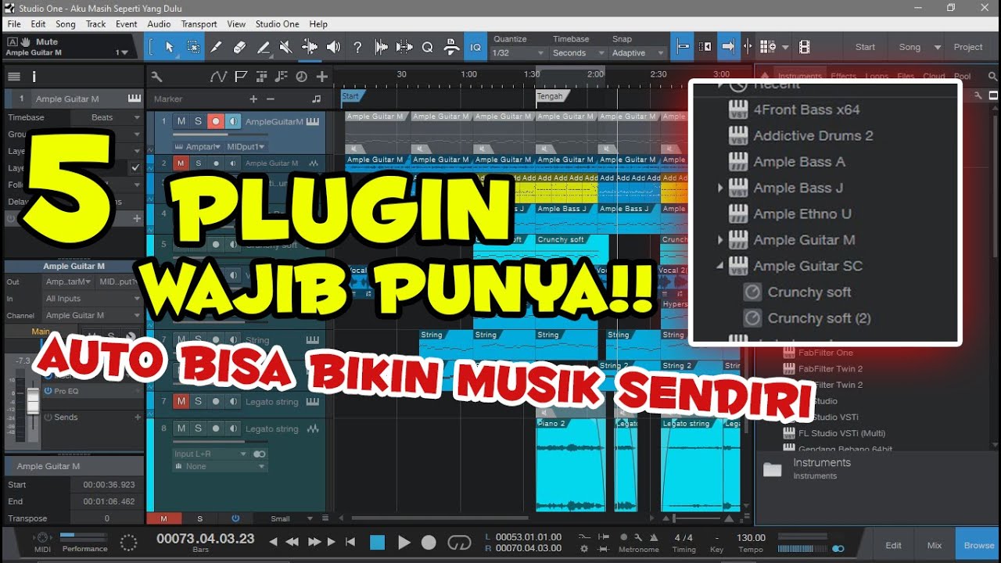
Task: Open the track list hamburger icon
Action: click(13, 77)
